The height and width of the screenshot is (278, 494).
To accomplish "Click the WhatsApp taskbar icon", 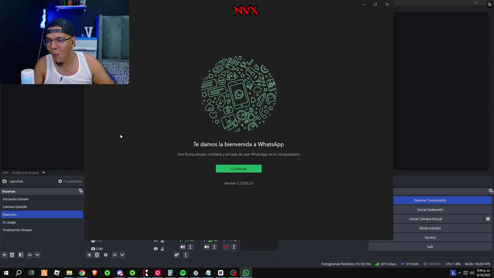I will [x=246, y=273].
